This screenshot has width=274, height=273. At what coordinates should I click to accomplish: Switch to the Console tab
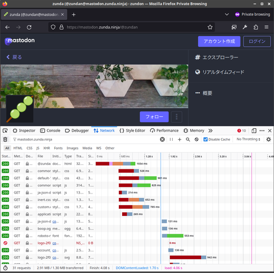pos(50,130)
